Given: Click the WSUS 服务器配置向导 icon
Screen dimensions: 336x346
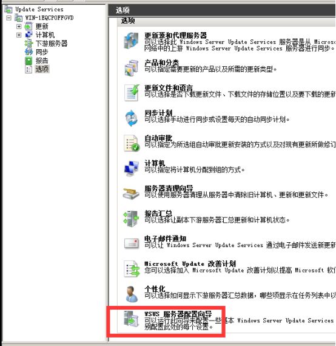Looking at the screenshot, I should (131, 319).
